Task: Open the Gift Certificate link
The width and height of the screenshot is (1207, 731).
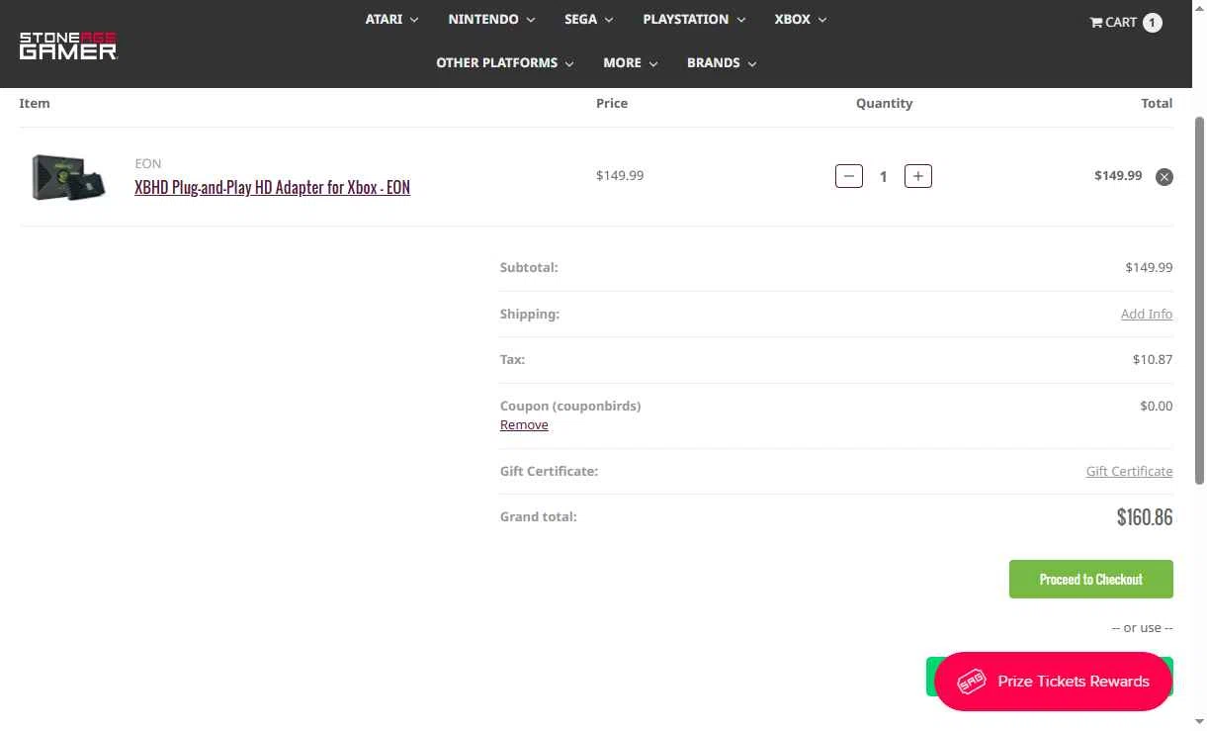Action: pyautogui.click(x=1129, y=471)
